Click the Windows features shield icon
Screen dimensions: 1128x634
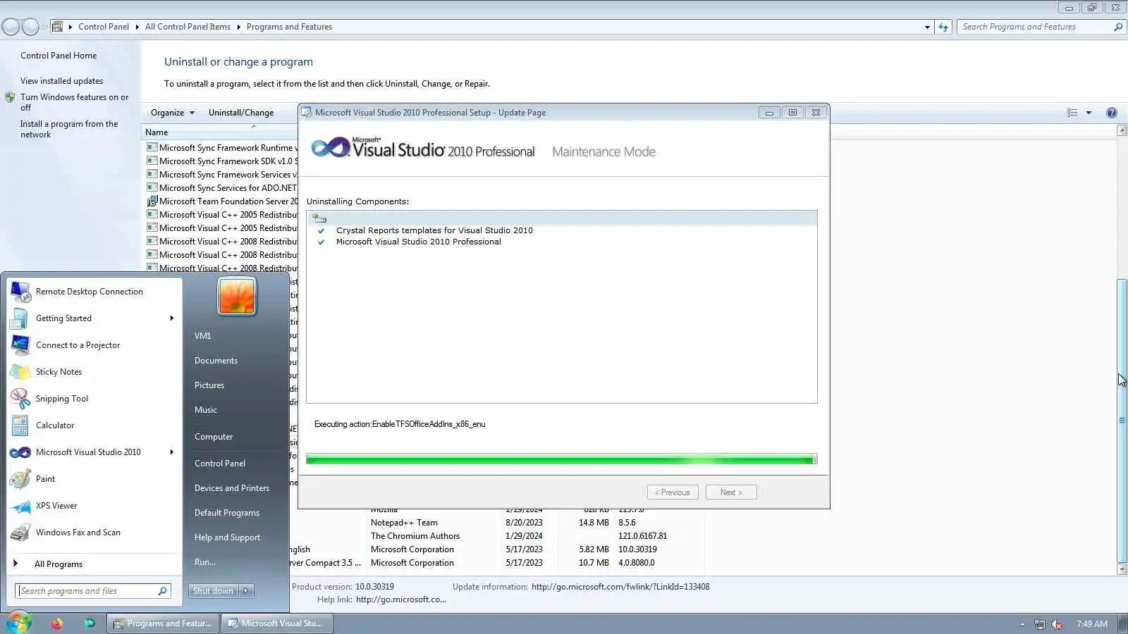[x=10, y=97]
